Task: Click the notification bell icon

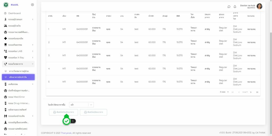Action: point(235,7)
